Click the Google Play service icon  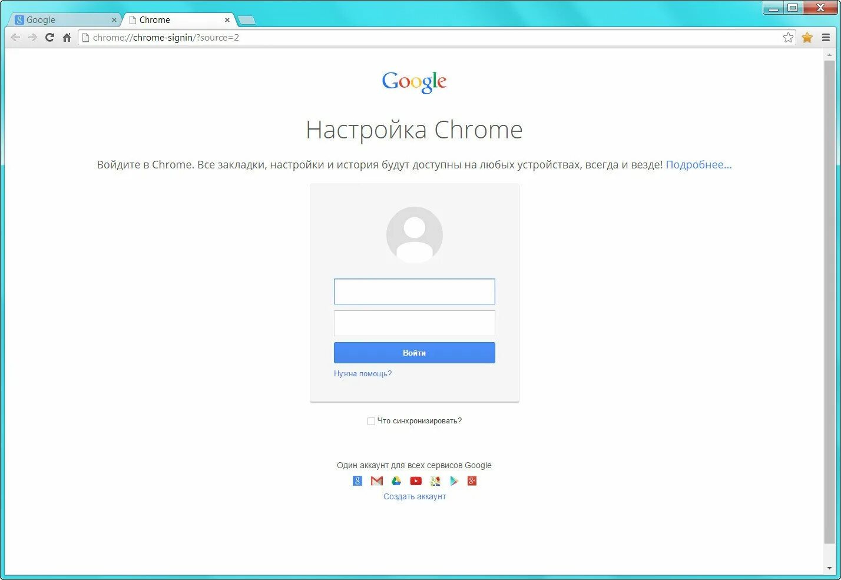click(454, 481)
